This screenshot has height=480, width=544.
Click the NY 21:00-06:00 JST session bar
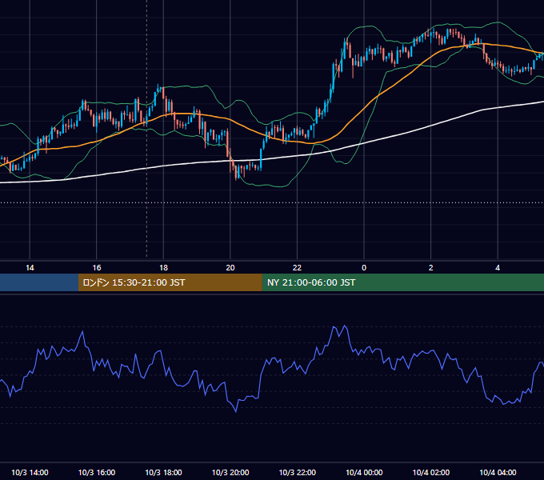point(402,282)
